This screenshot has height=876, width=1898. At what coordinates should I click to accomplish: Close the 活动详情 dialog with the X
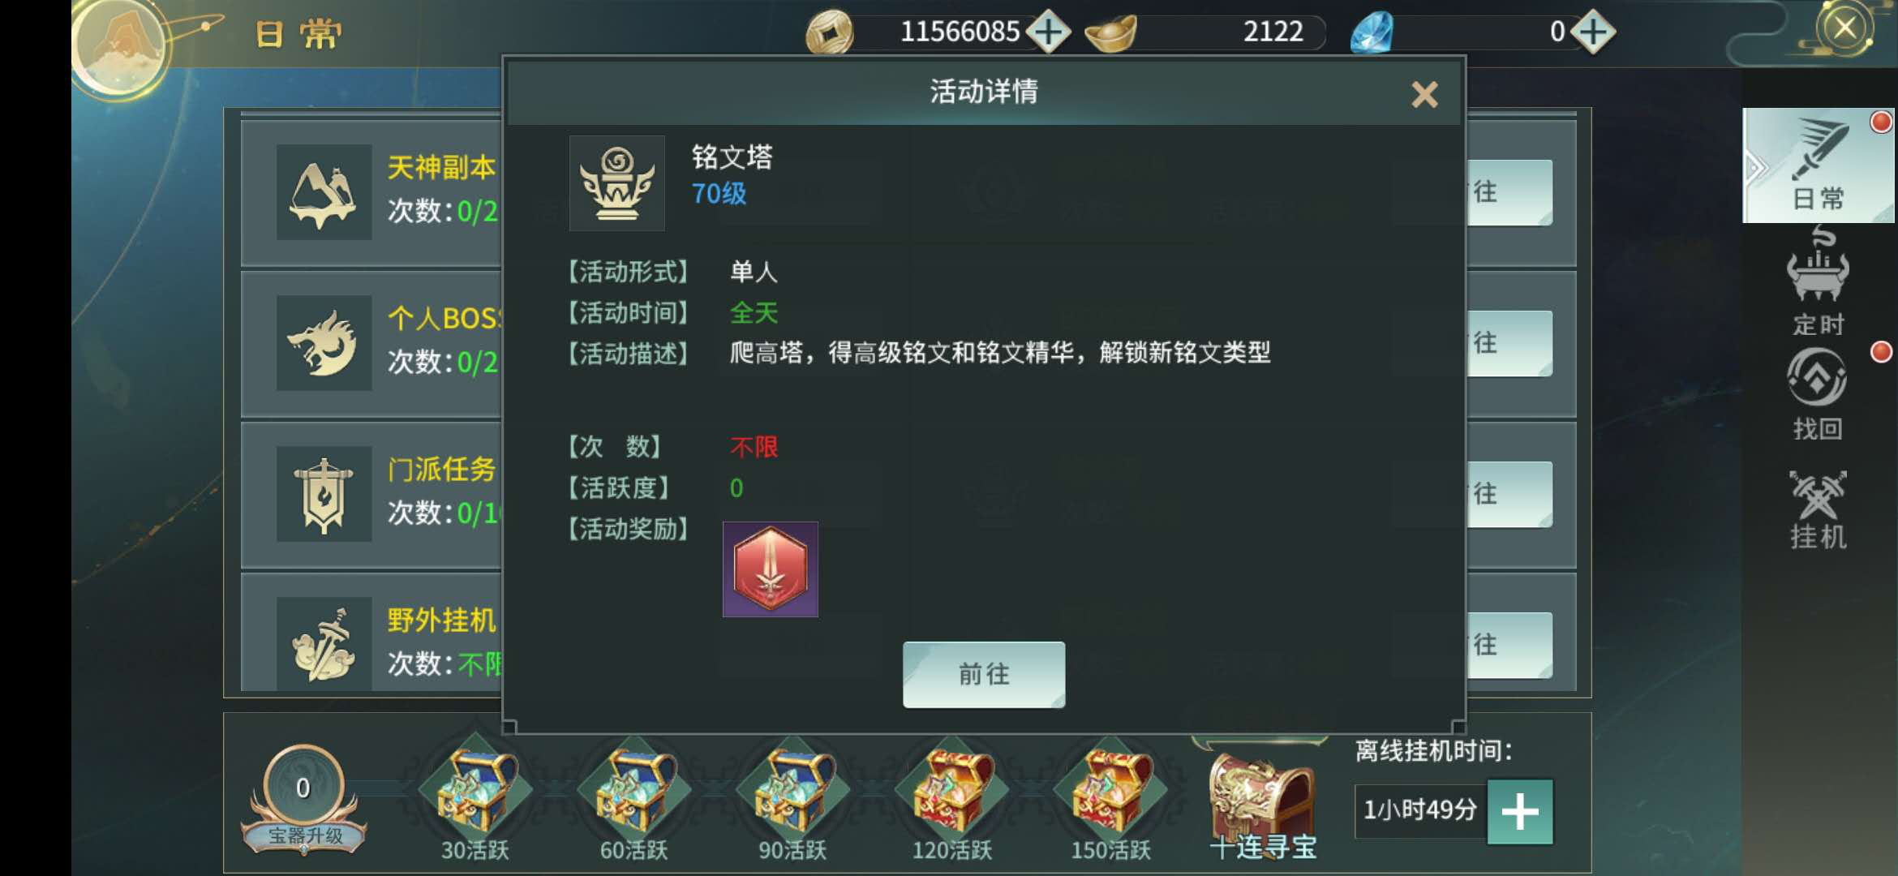point(1424,95)
